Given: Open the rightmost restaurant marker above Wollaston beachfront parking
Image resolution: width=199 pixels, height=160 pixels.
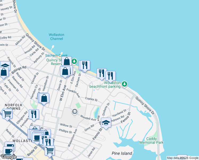Looking at the screenshot, I should click(x=110, y=76).
